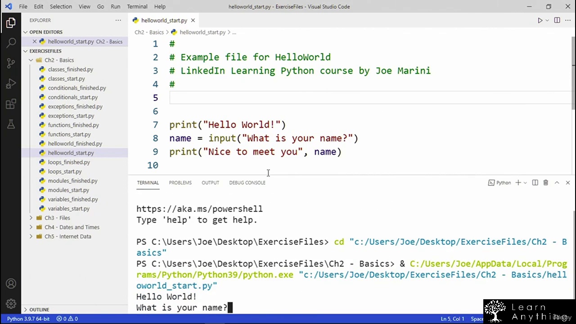Create a new terminal with plus icon

[x=518, y=183]
